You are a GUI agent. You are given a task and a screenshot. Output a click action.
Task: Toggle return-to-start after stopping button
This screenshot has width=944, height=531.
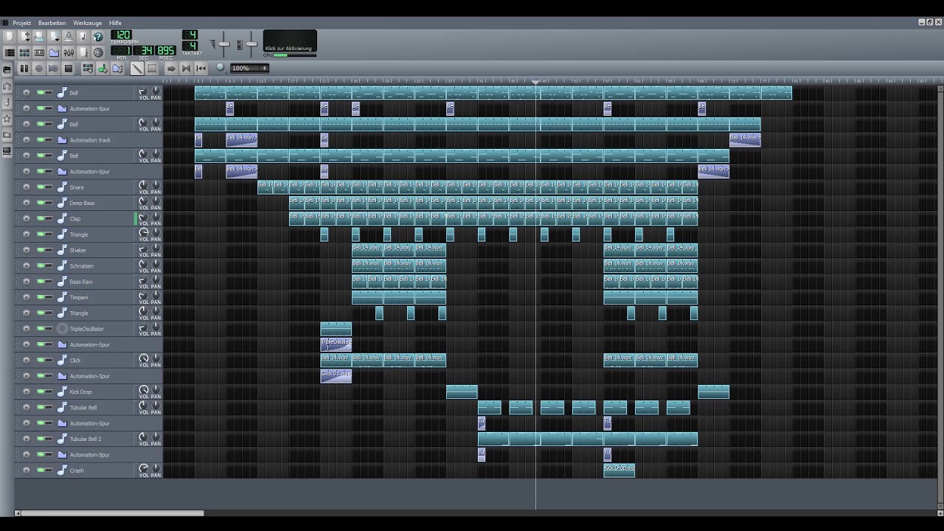[x=201, y=69]
